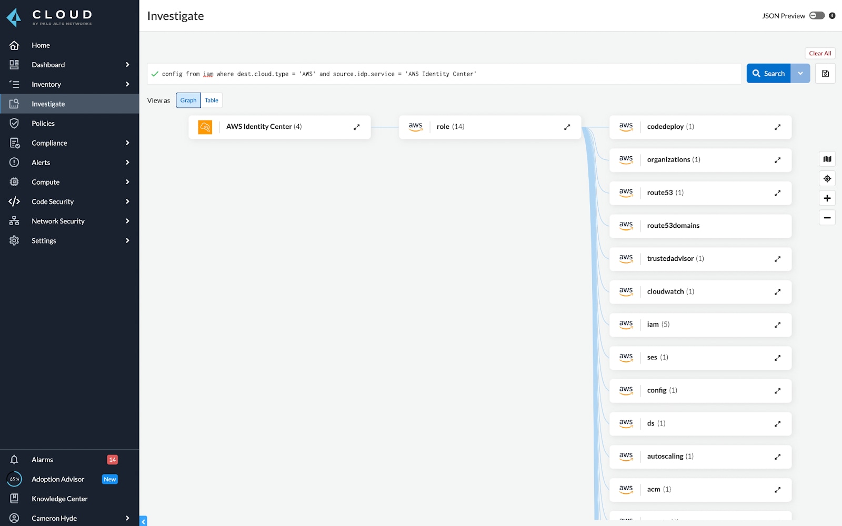Expand the Code Security submenu chevron
Image resolution: width=842 pixels, height=526 pixels.
coord(127,201)
